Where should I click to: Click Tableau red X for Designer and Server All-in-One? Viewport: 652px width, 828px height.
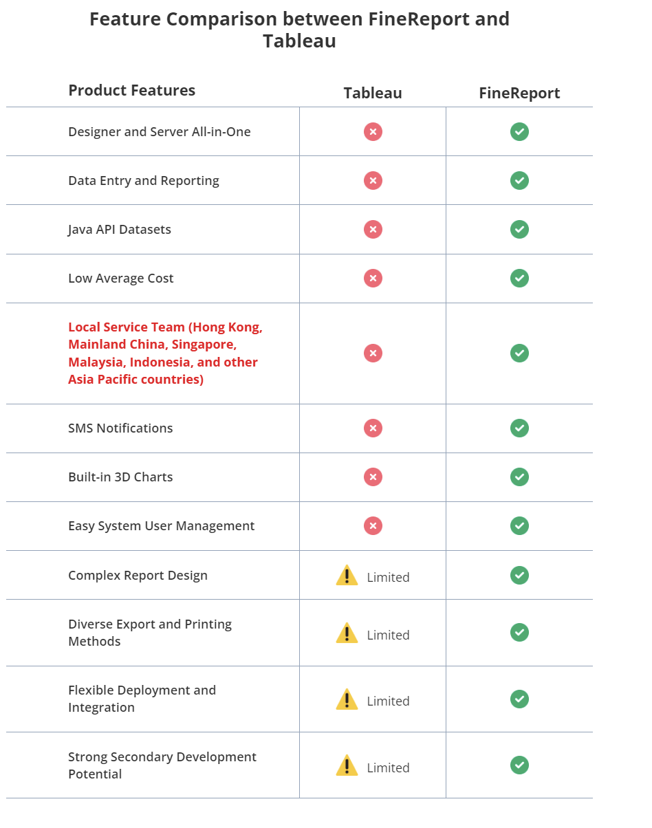point(373,131)
